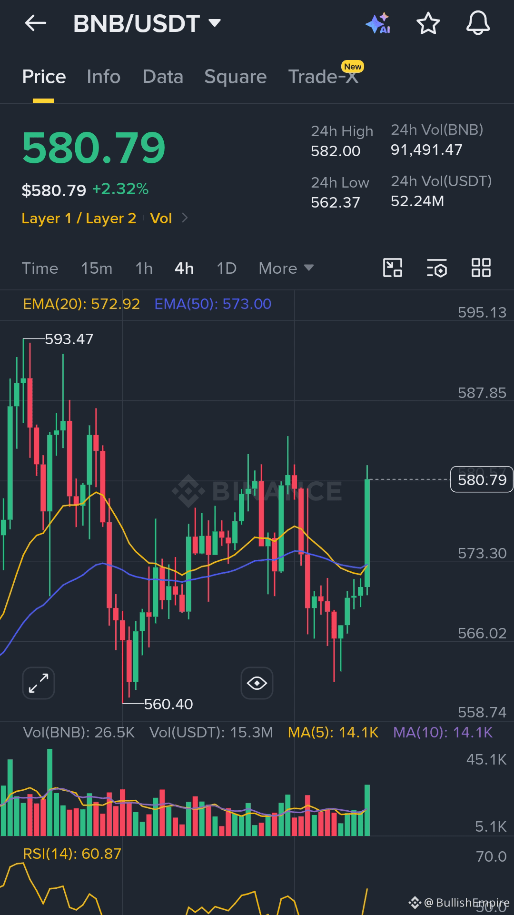Tap the MA(5): 14.1K volume label
The width and height of the screenshot is (514, 915).
coord(333,732)
